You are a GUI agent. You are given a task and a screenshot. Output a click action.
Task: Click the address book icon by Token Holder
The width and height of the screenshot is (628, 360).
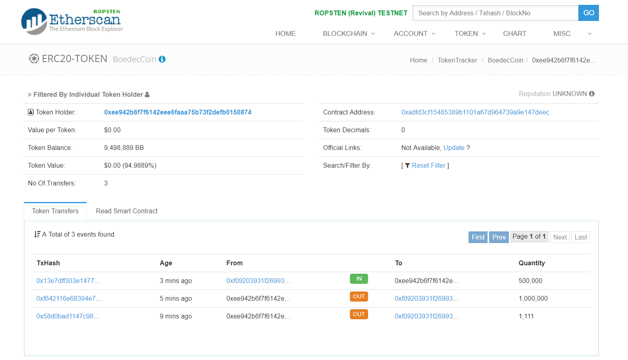(31, 112)
